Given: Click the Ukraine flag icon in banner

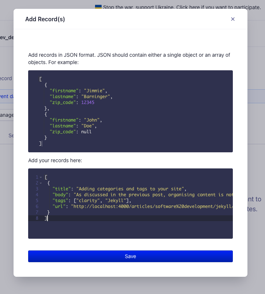Looking at the screenshot, I should [98, 7].
